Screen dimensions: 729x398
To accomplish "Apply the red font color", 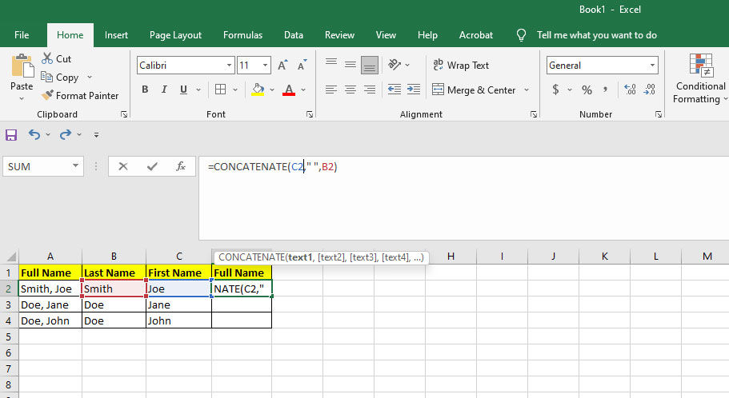I will (289, 90).
